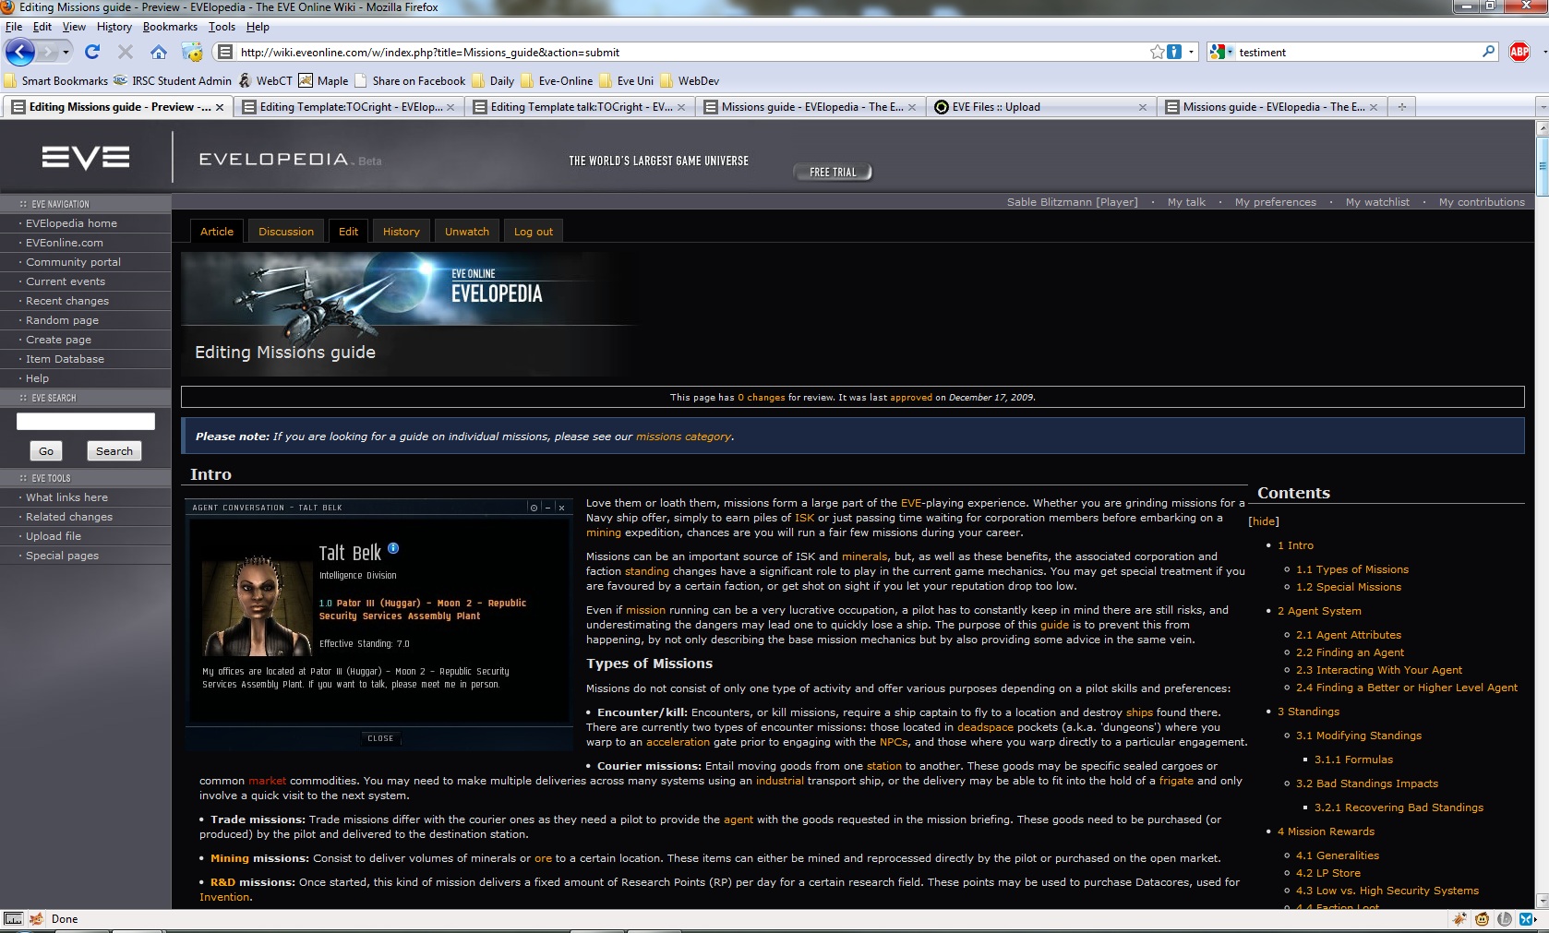
Task: Open the Smart Bookmarks folder
Action: [x=56, y=81]
